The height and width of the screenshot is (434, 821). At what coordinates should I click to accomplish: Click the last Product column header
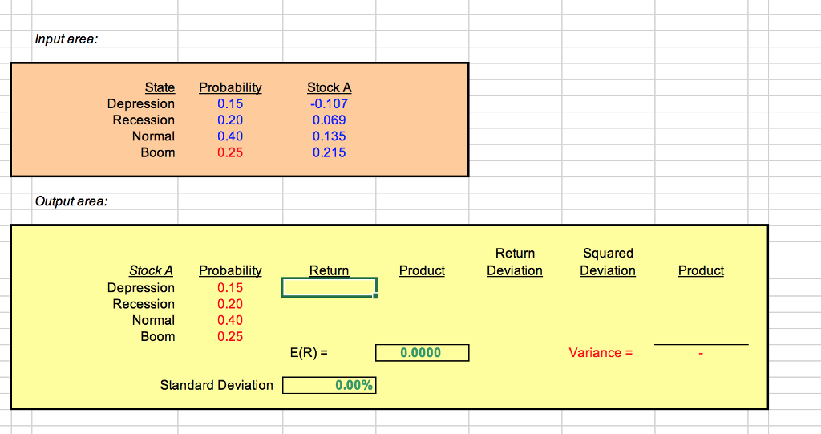[701, 270]
